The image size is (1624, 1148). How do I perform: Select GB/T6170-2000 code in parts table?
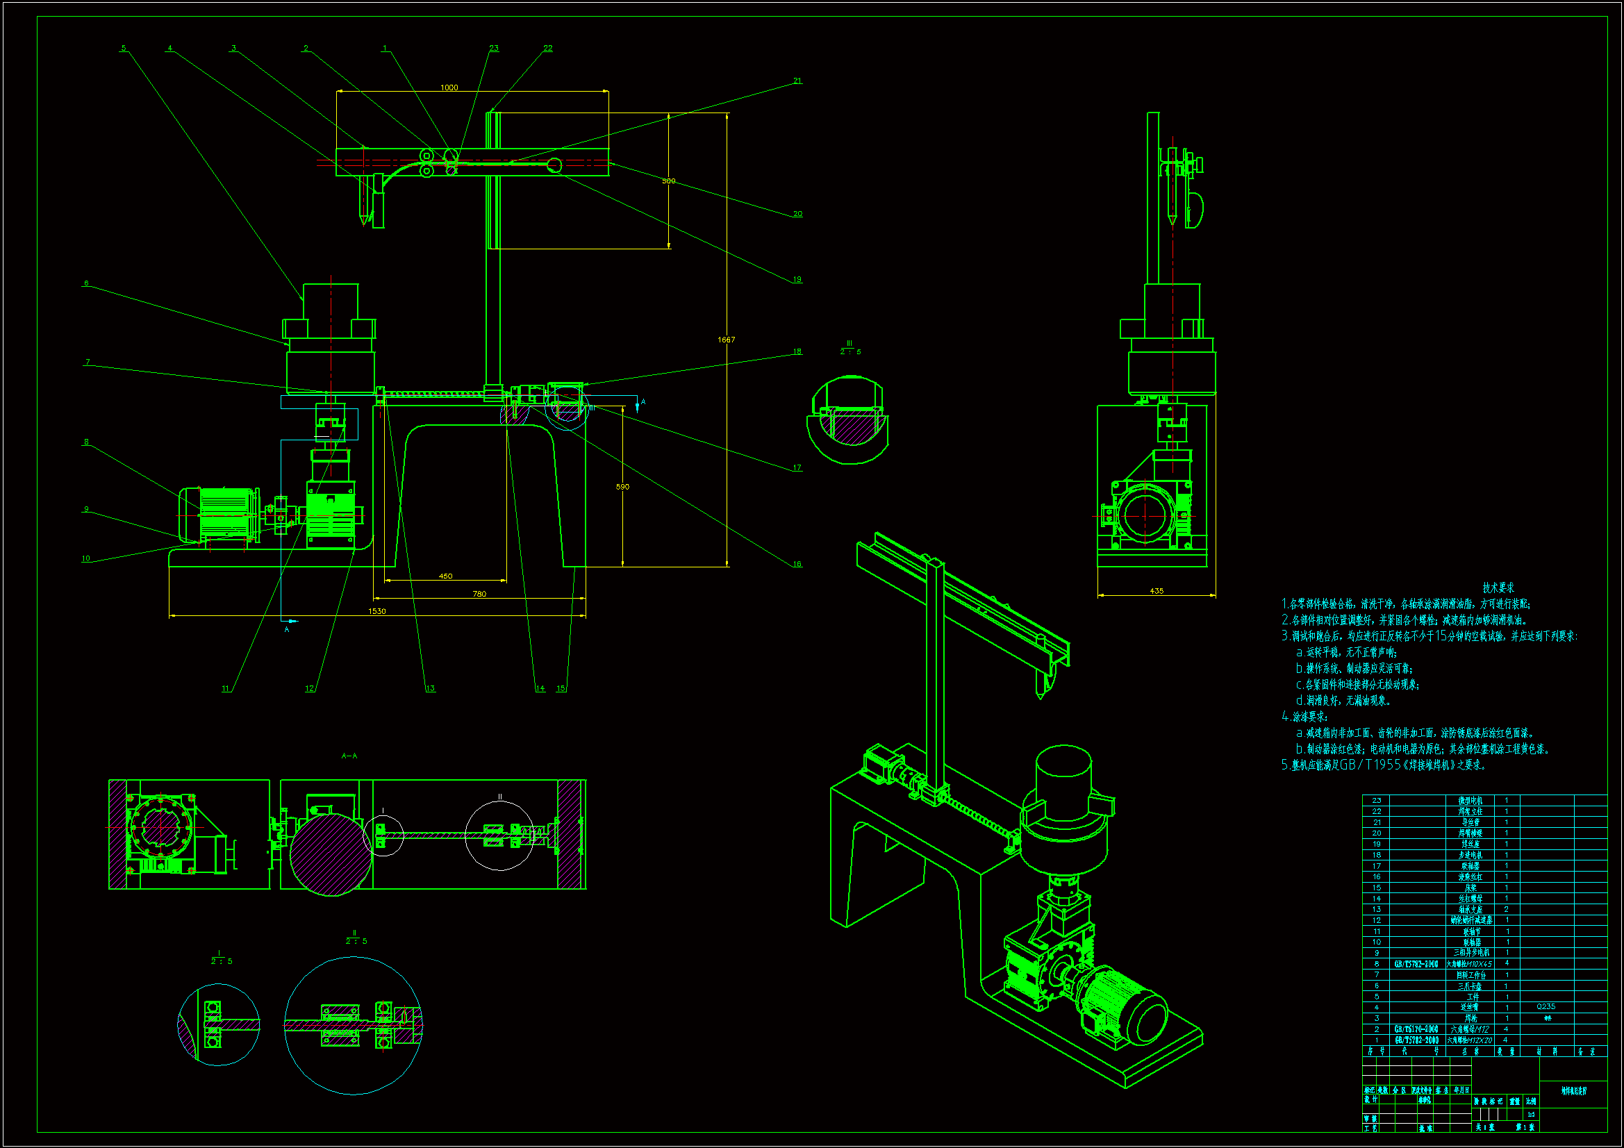point(1416,1029)
